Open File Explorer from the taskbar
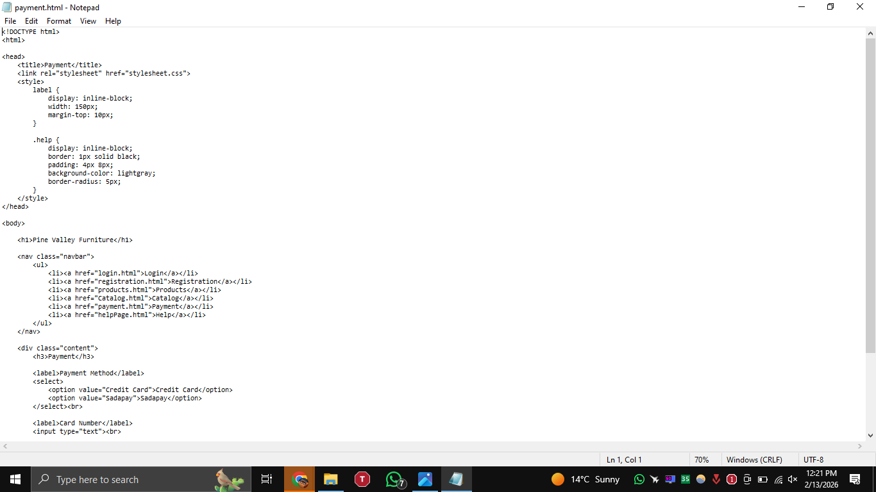This screenshot has width=876, height=492. pos(330,479)
